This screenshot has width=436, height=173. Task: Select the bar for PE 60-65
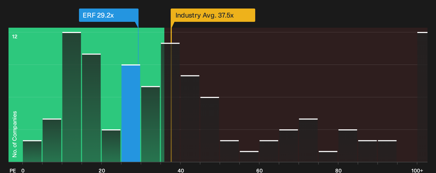269,151
